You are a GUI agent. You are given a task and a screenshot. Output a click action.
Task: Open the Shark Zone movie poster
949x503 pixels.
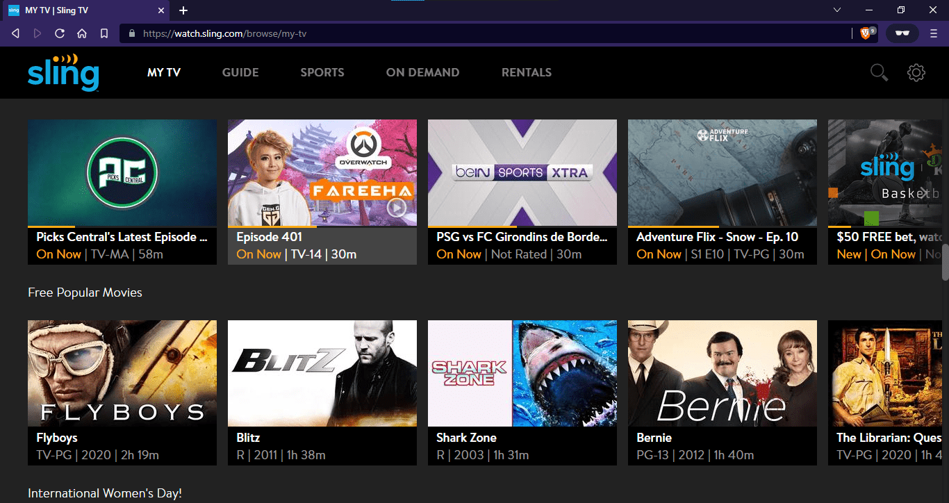[x=522, y=373]
